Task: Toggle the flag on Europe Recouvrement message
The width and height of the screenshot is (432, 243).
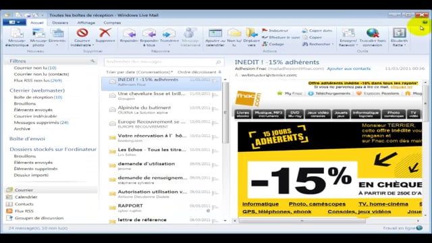Action: click(215, 123)
